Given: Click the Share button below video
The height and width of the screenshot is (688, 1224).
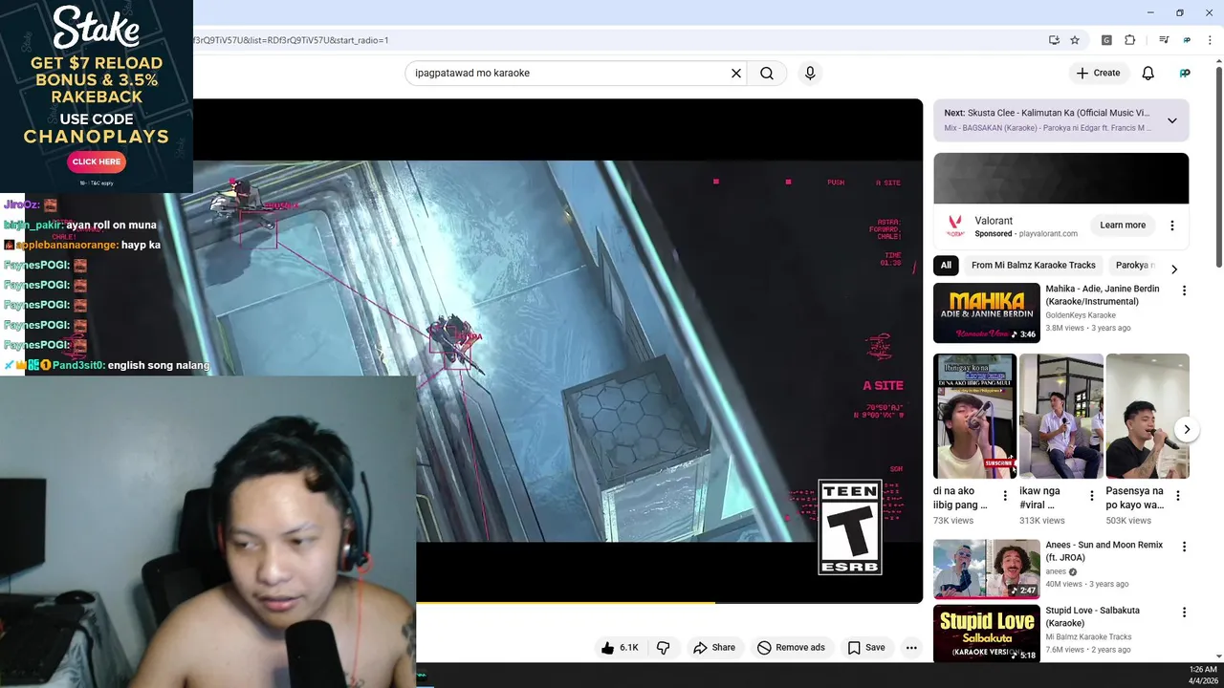Looking at the screenshot, I should coord(714,648).
